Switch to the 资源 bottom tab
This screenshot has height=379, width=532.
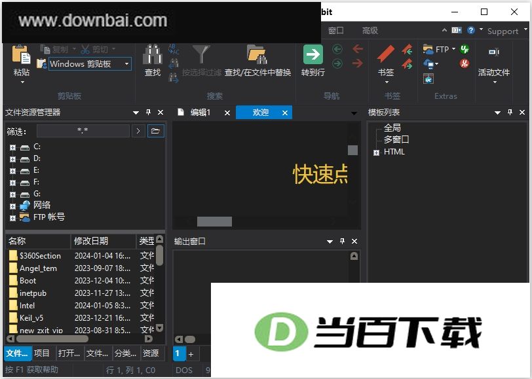point(151,353)
